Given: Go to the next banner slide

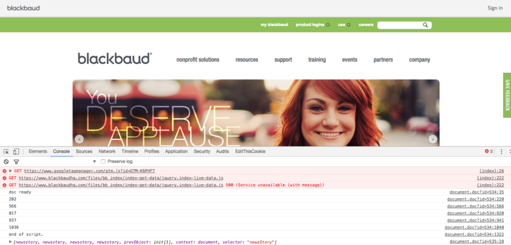Looking at the screenshot, I should [433, 139].
